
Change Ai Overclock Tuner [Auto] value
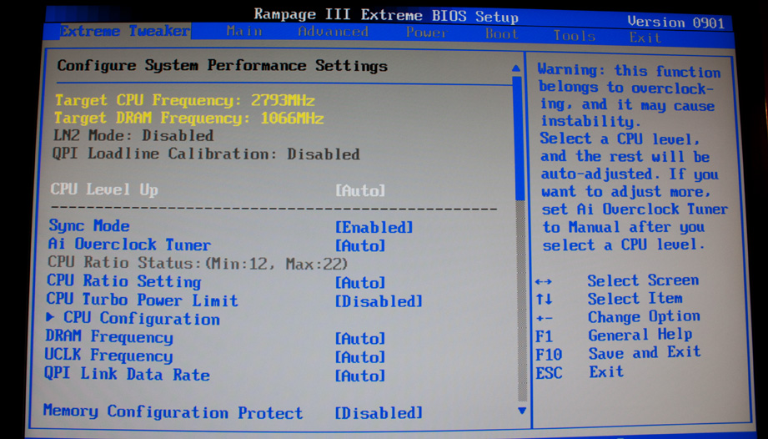(x=360, y=245)
